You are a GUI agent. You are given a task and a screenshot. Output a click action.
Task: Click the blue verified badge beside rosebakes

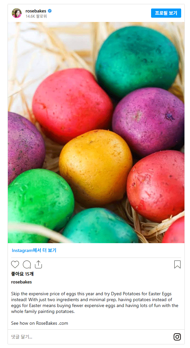[50, 11]
